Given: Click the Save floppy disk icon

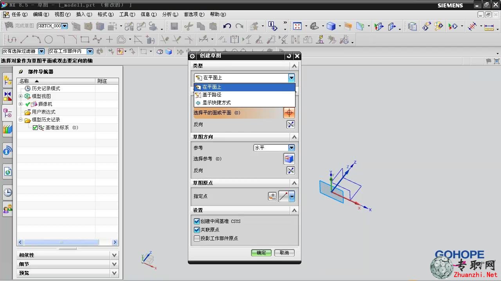Looking at the screenshot, I should [x=175, y=26].
